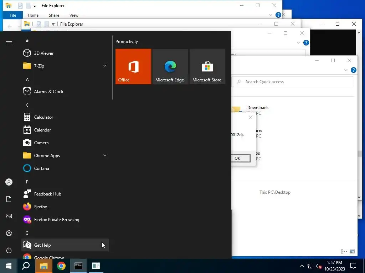
Task: Open the network tray icon
Action: point(310,266)
